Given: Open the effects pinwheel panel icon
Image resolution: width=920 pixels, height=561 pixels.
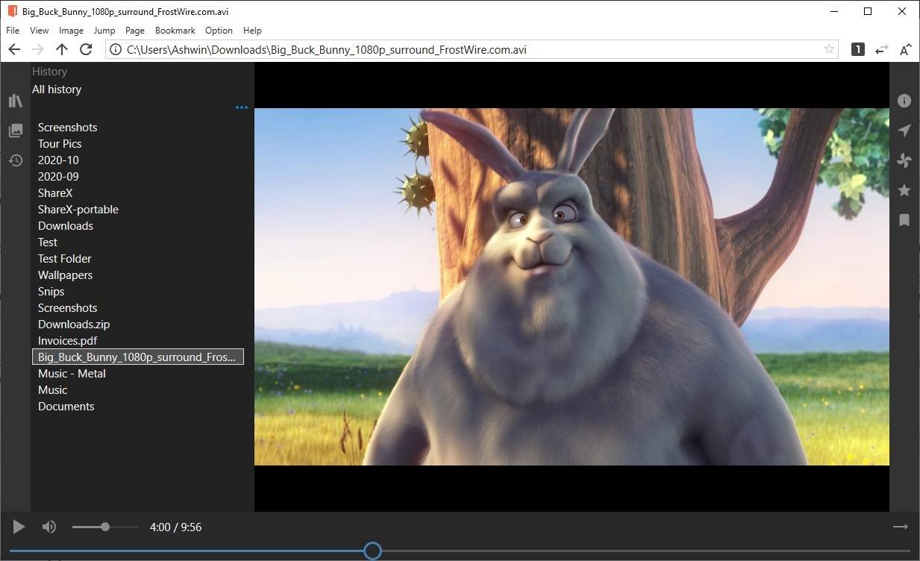Looking at the screenshot, I should (x=904, y=160).
